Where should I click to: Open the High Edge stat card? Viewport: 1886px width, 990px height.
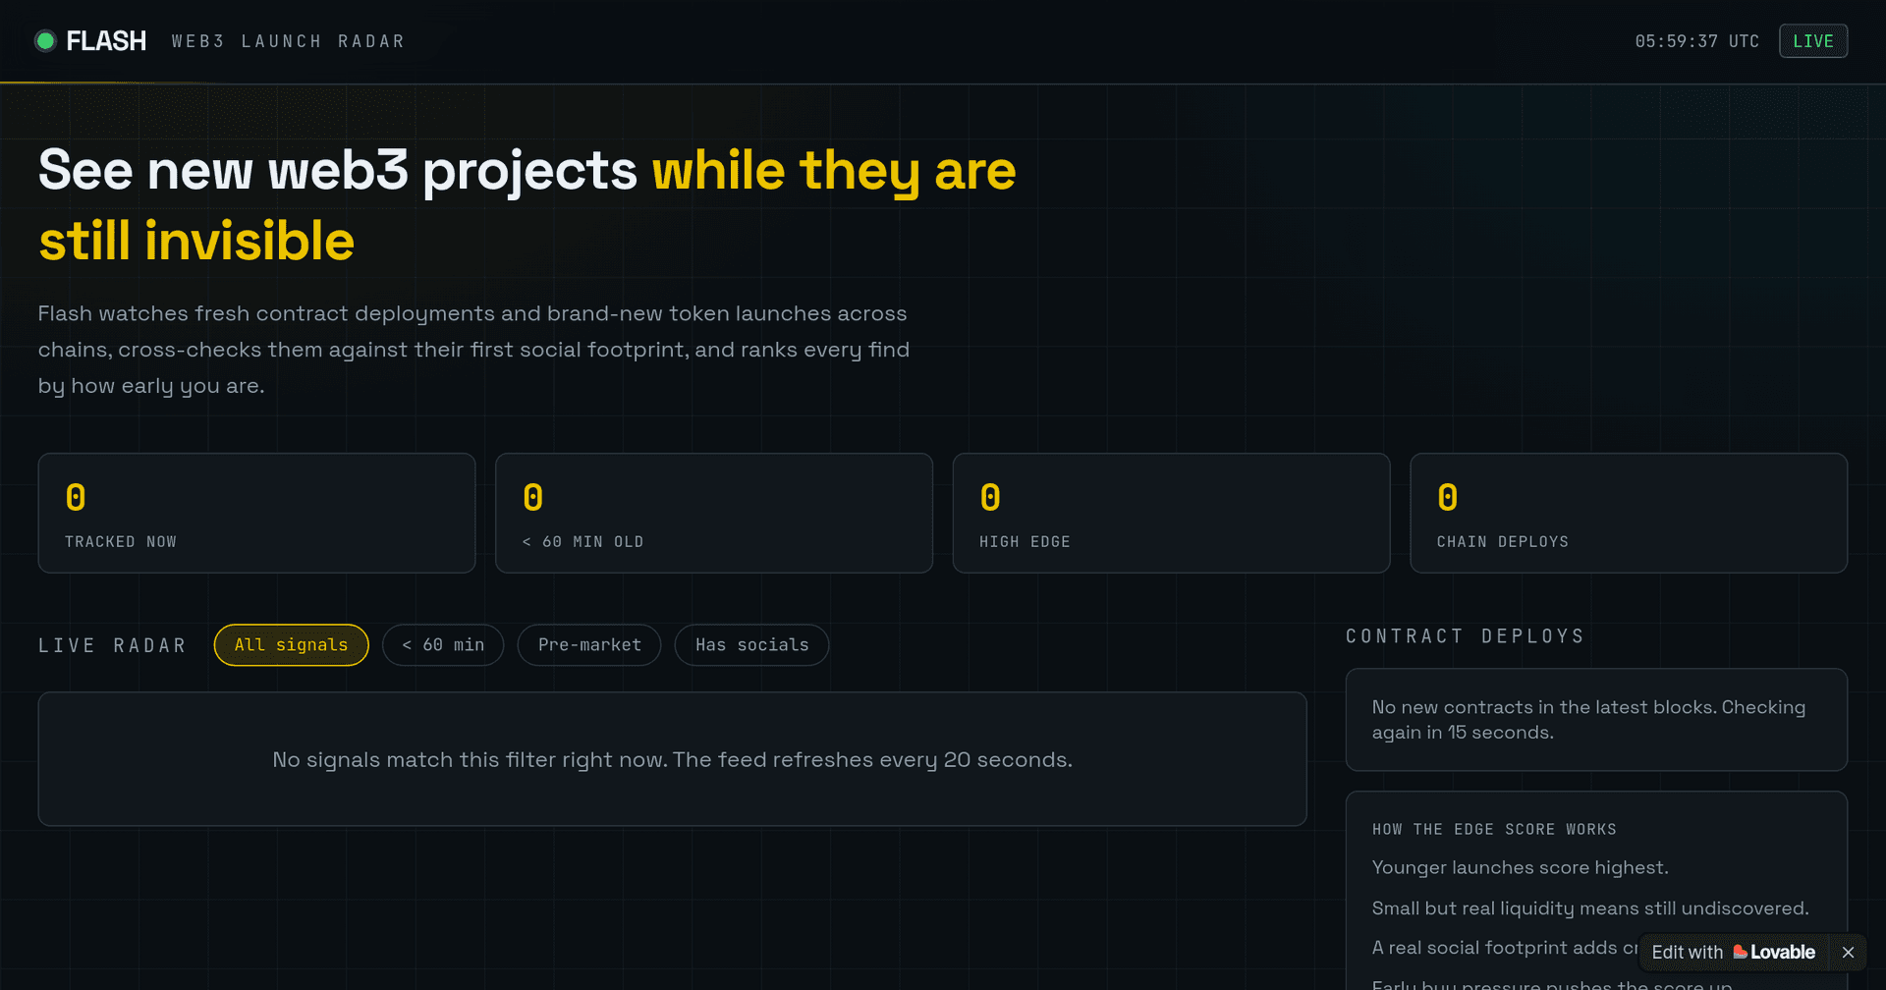[x=1172, y=513]
